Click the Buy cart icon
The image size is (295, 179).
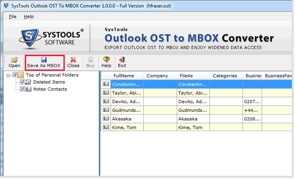(x=91, y=60)
